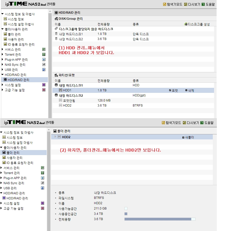Collapse the 폴더/사용자 관리 section in top sidebar
Screen dimensions: 248x231
2,29
